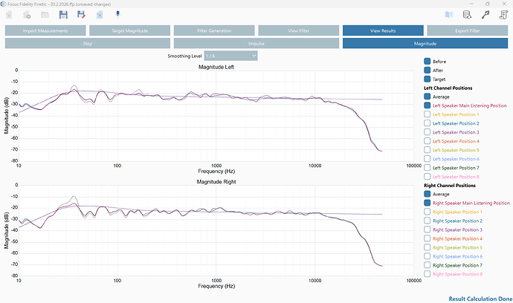Open the log scroll icon
The image size is (513, 303).
click(x=503, y=15)
